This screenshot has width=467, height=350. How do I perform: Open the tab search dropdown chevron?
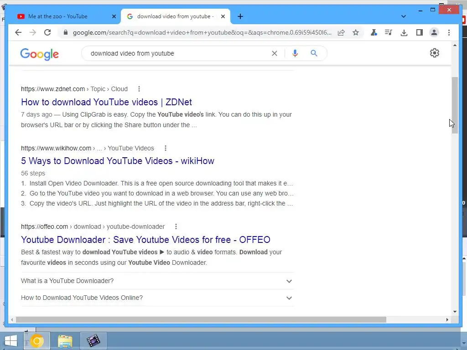(404, 16)
